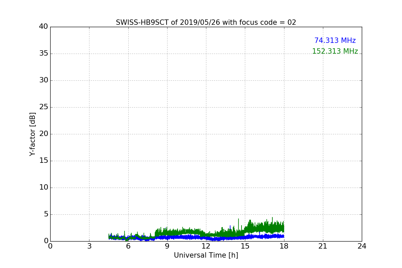Click the 5 tick label on Y axis
This screenshot has width=402, height=268.
click(46, 214)
